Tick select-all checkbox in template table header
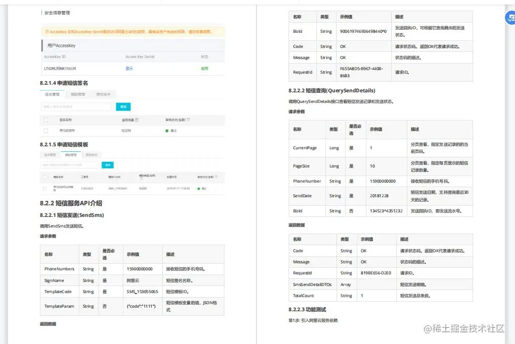The image size is (515, 344). [45, 177]
